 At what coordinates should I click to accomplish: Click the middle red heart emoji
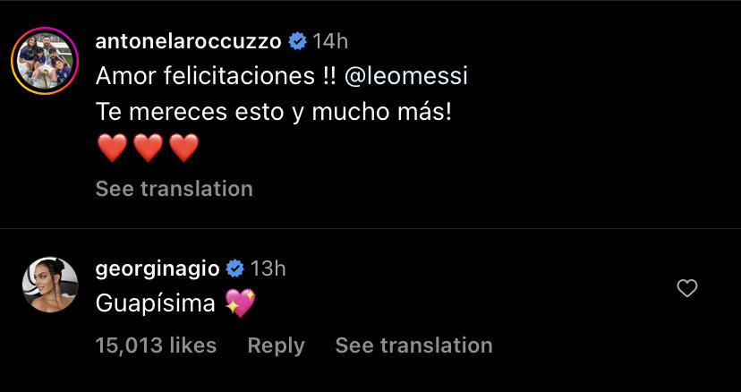tap(148, 149)
